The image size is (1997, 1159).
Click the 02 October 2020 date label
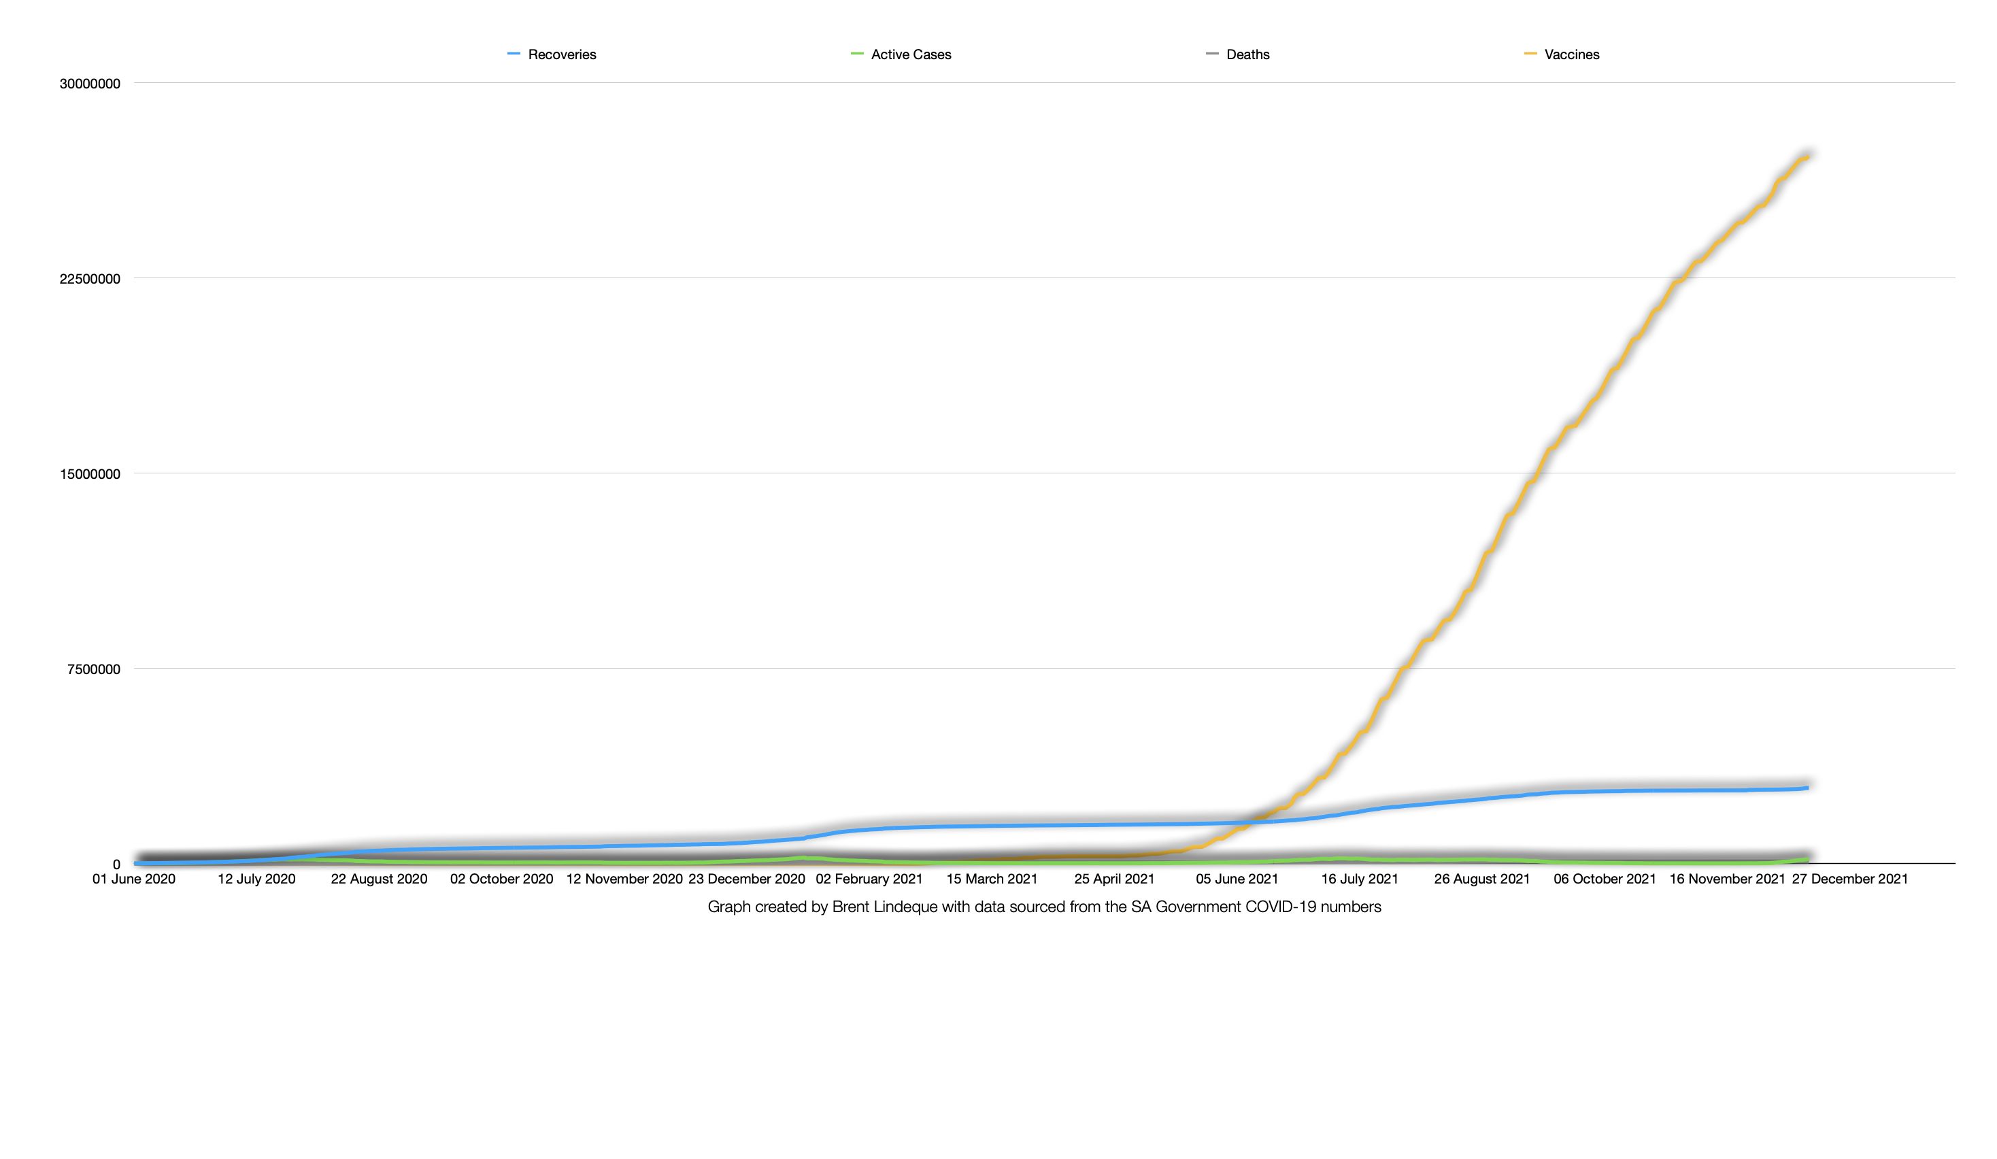coord(501,879)
